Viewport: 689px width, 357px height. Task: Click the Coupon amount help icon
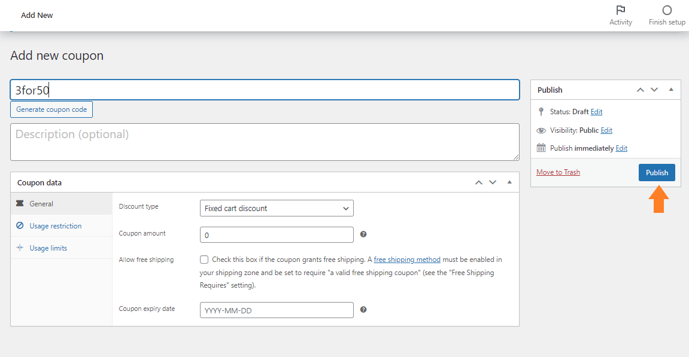coord(363,234)
